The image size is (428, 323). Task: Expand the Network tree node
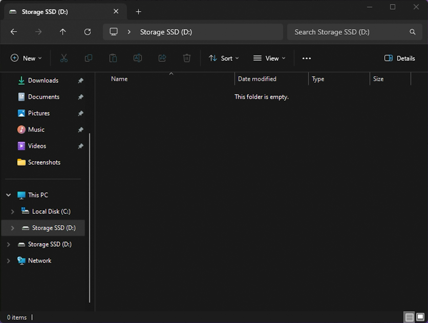click(9, 261)
